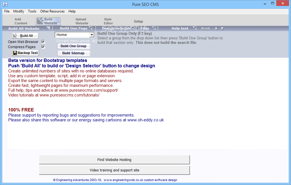Open the Other Resources menu
The width and height of the screenshot is (291, 185).
[x=52, y=11]
